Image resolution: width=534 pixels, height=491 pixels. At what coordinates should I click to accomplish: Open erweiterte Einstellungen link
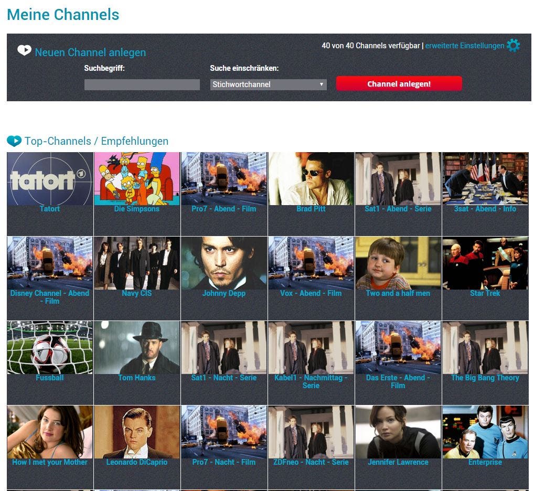pos(465,46)
